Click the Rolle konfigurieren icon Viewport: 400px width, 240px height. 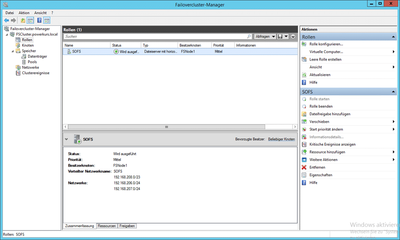[304, 44]
